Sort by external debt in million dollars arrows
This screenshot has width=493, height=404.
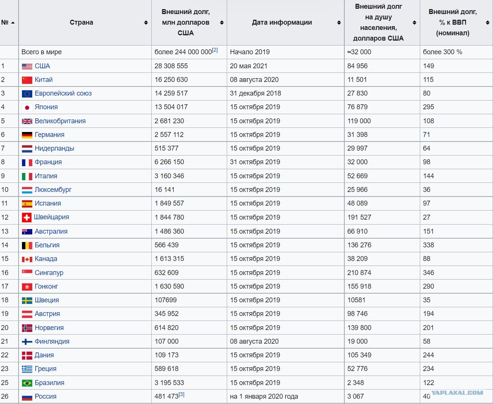(x=222, y=23)
